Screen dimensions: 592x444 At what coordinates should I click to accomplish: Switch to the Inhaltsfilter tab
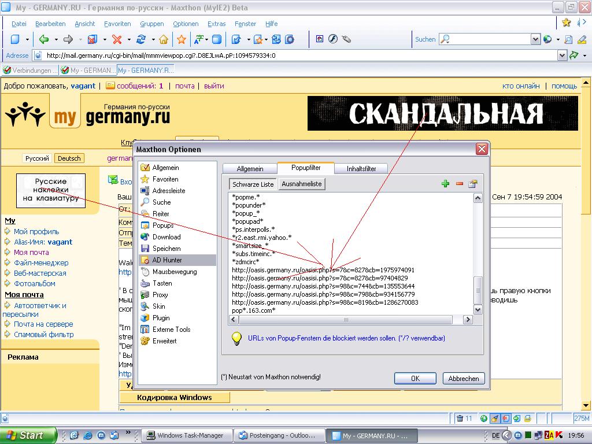[361, 169]
